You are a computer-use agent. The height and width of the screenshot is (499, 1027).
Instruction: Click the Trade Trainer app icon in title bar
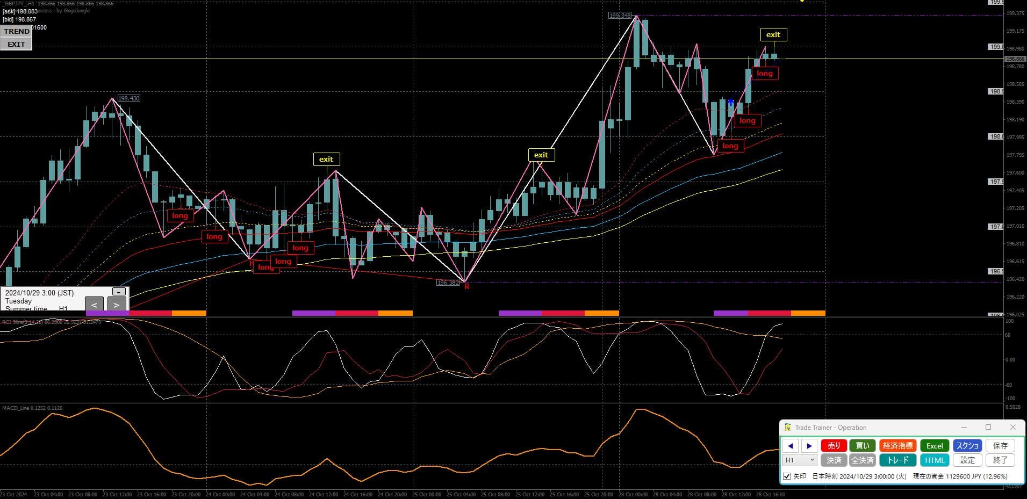pos(787,428)
